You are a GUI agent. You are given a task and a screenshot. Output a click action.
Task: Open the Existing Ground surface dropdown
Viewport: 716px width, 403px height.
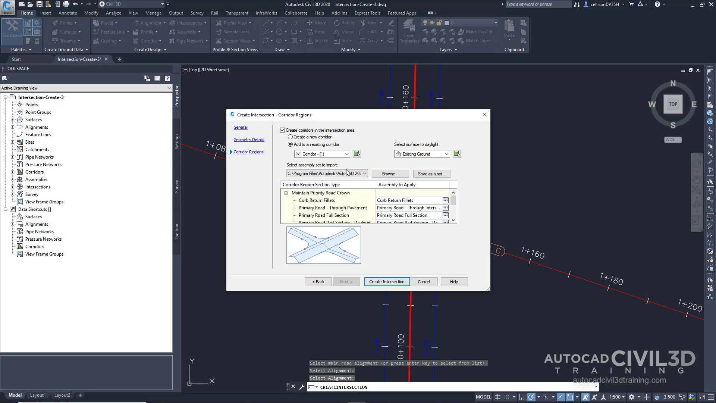coord(446,154)
